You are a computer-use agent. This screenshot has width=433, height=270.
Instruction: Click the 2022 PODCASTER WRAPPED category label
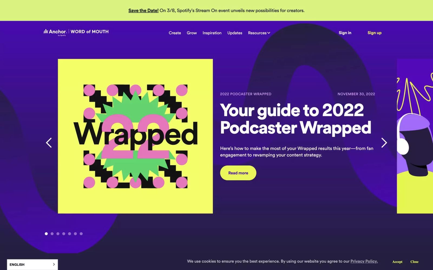(245, 94)
